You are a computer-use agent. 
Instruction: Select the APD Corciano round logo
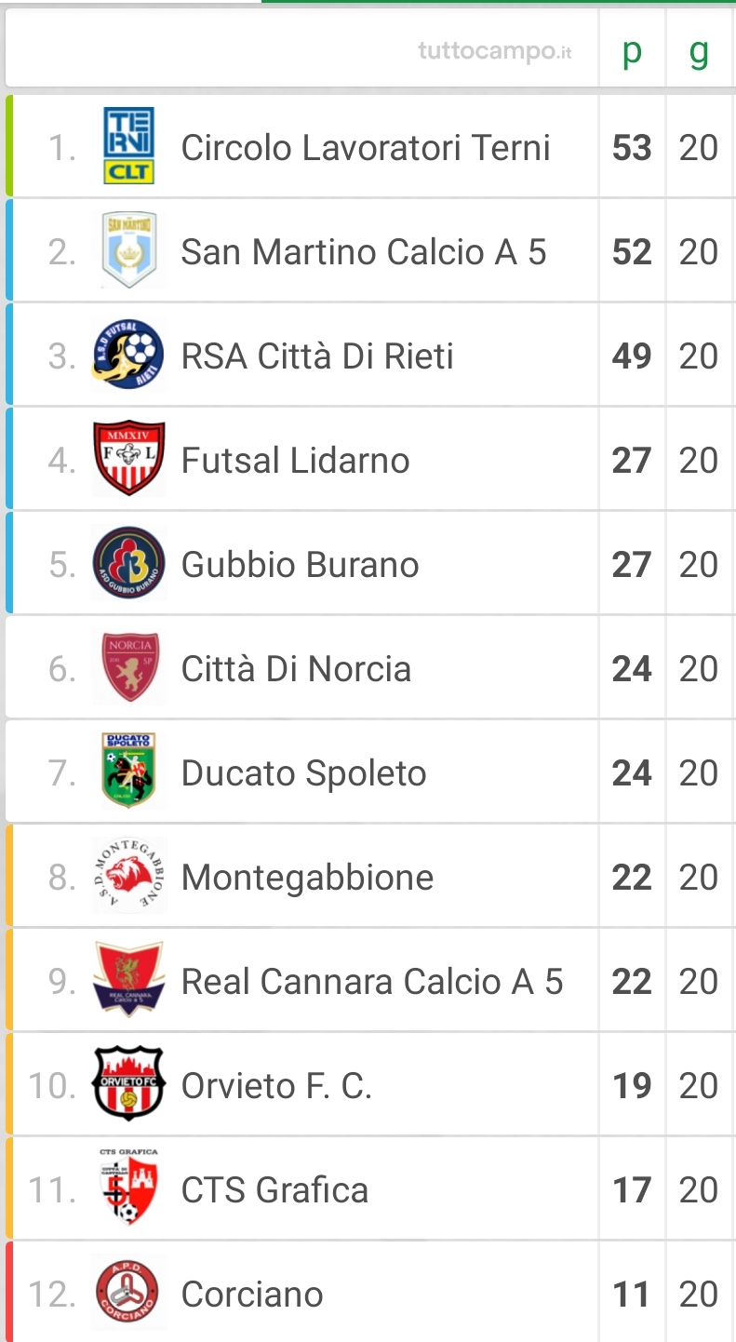[x=128, y=1293]
